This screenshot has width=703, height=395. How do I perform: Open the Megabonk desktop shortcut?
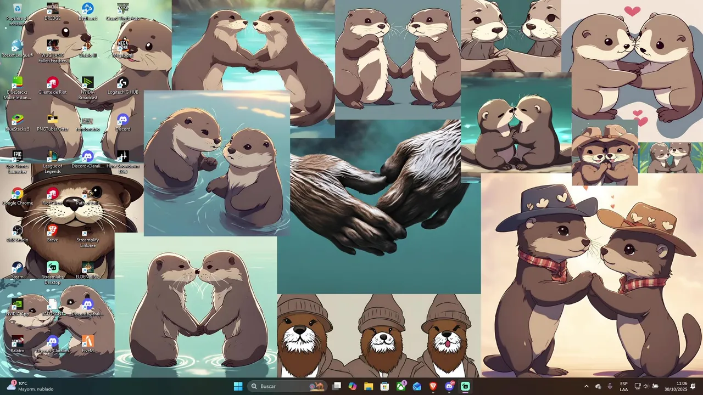tap(123, 48)
